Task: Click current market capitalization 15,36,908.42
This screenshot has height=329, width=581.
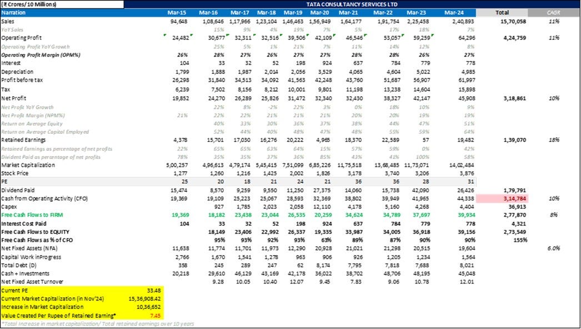Action: click(145, 298)
